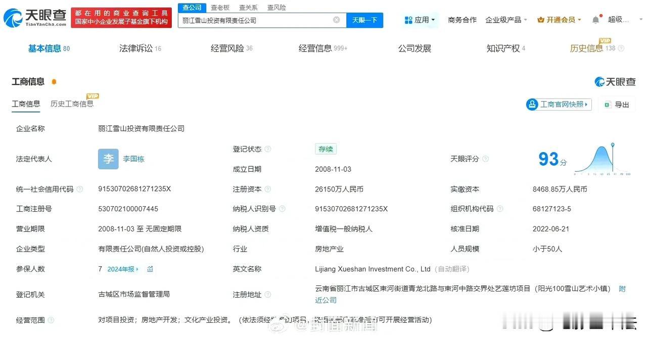Viewport: 647px width, 340px height.
Task: Click the 商务合作 link
Action: pos(462,20)
